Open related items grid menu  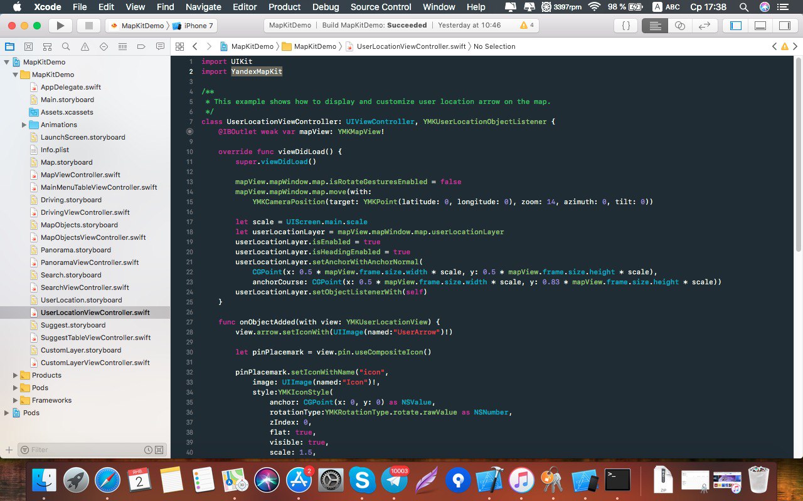click(179, 47)
